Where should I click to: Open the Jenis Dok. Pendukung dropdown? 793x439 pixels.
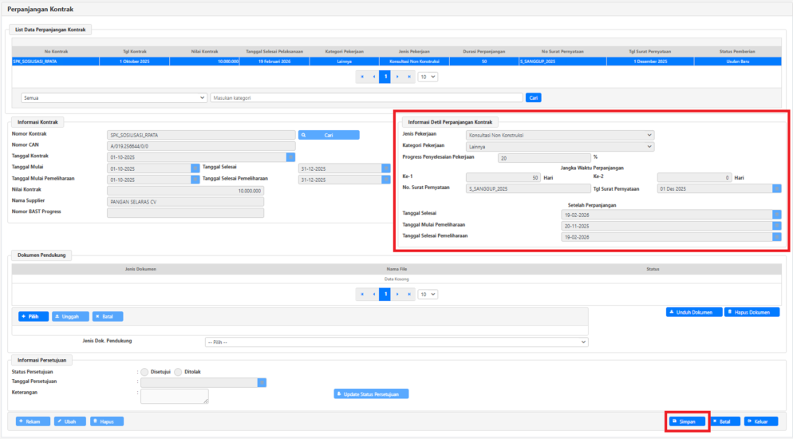coord(396,342)
